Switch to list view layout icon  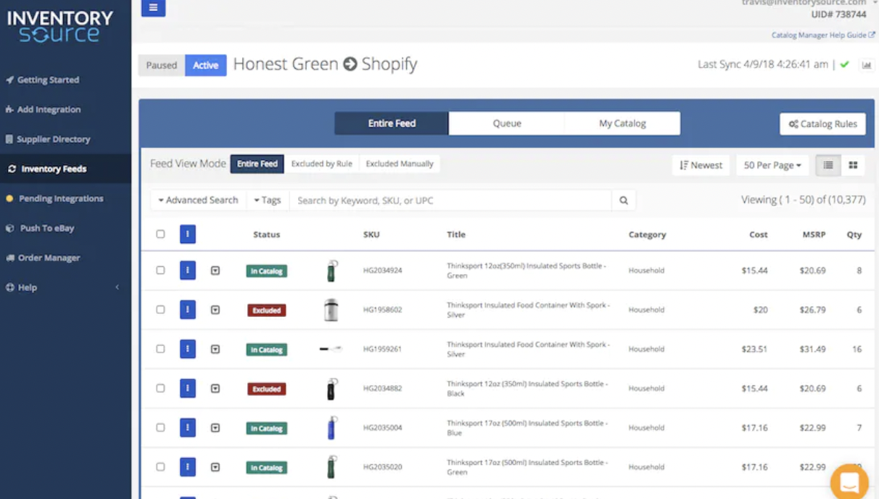click(x=828, y=165)
